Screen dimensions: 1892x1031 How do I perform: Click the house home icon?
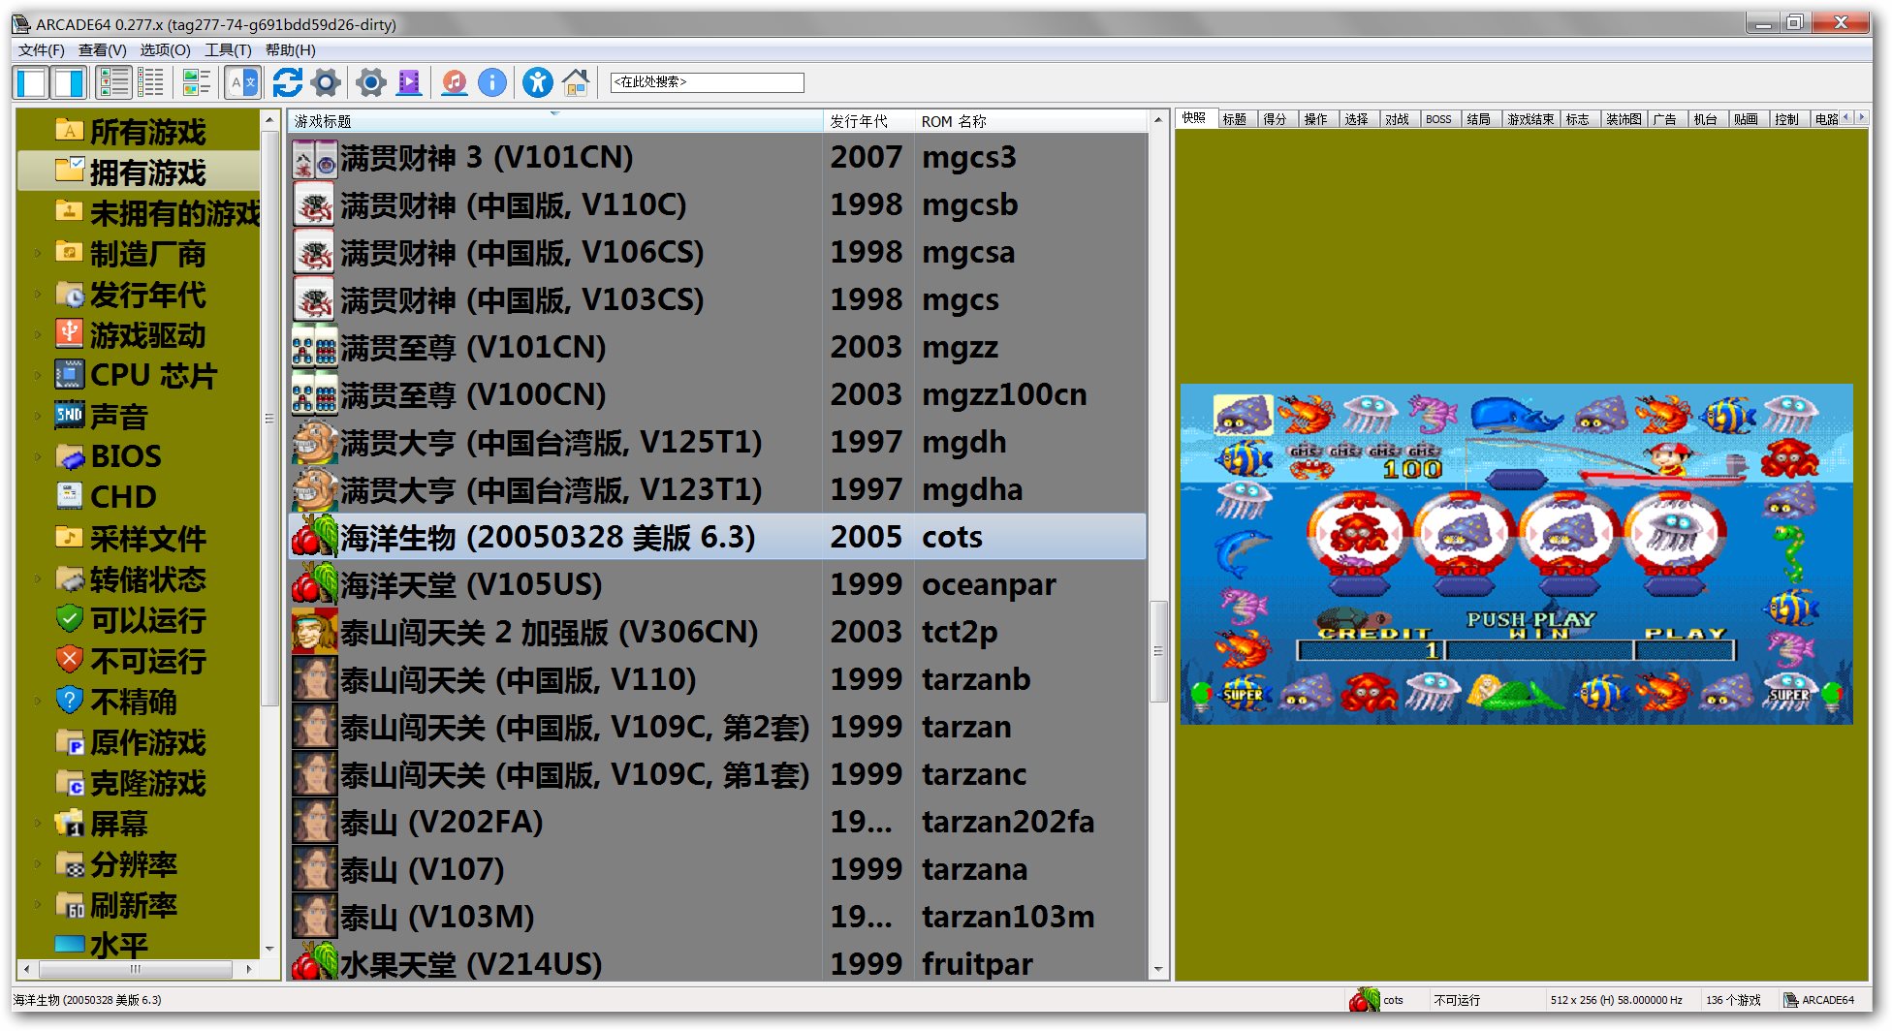(576, 82)
